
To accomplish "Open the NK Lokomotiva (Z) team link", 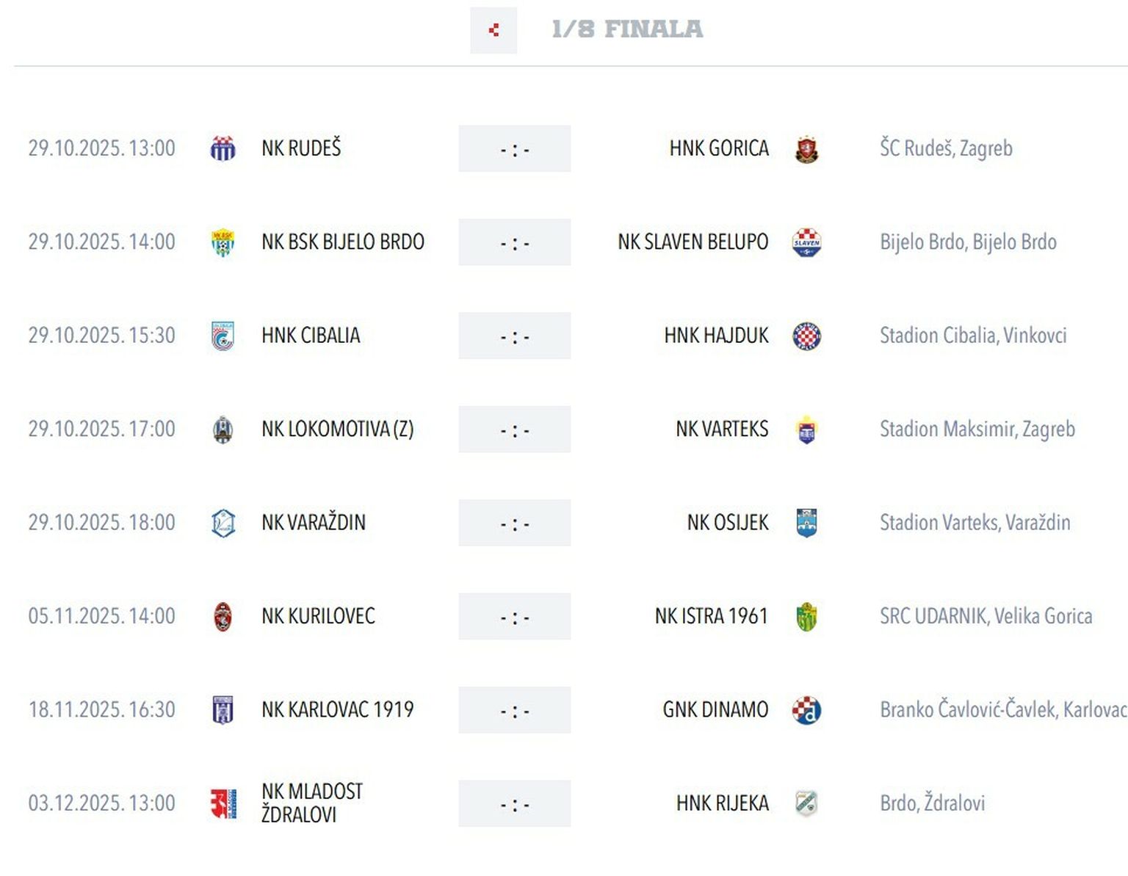I will [x=337, y=430].
